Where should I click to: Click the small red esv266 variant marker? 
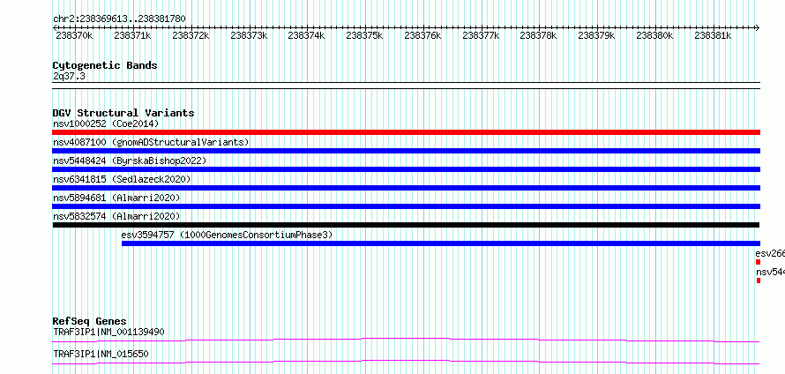point(758,262)
